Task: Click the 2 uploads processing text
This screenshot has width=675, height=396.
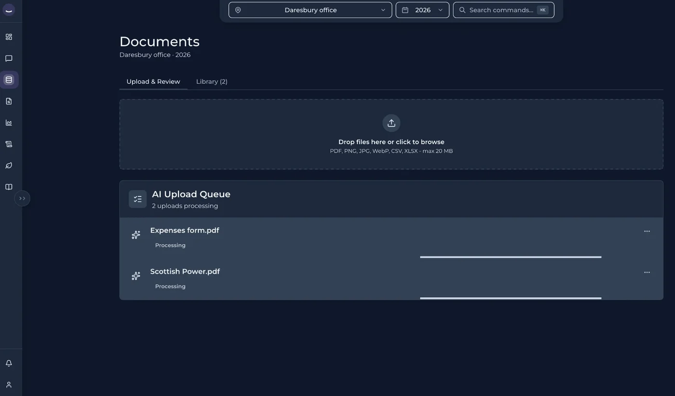Action: point(185,206)
